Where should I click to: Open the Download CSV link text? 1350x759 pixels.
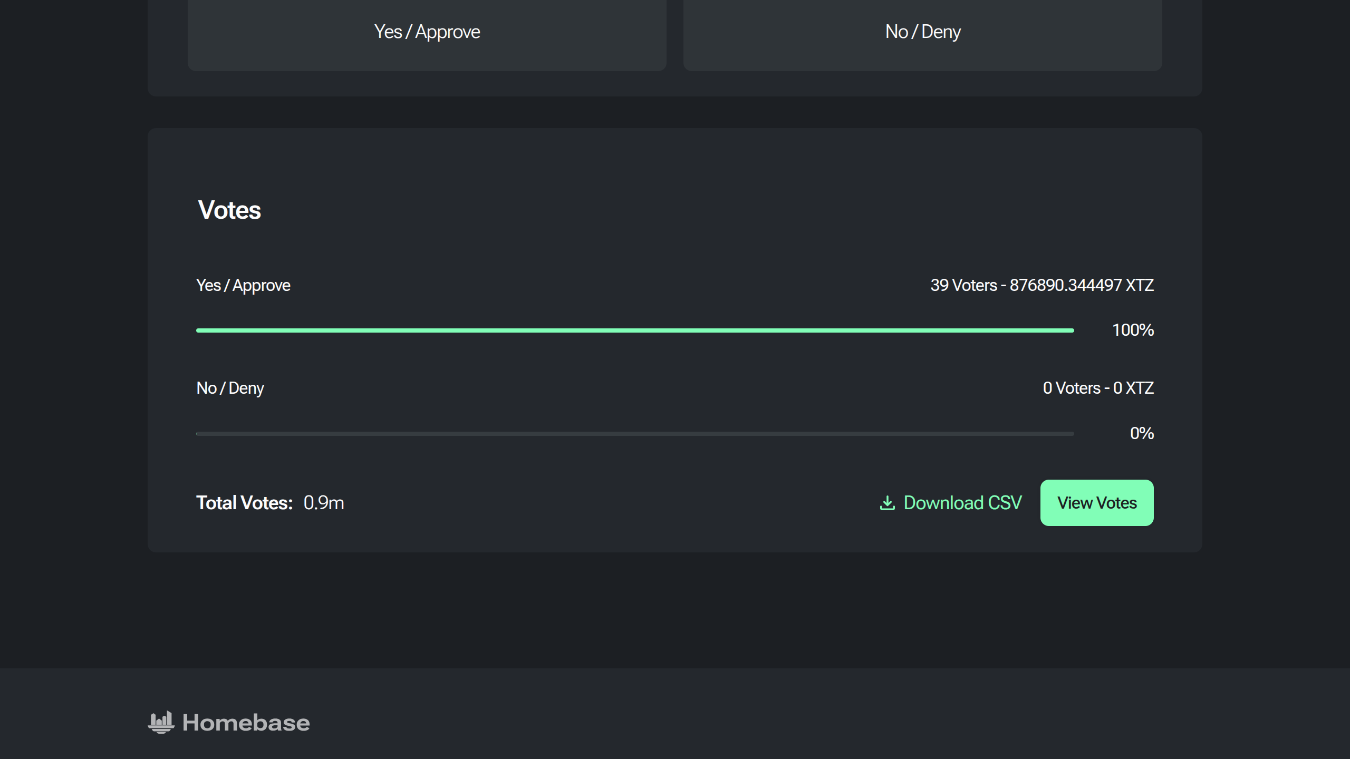tap(962, 503)
